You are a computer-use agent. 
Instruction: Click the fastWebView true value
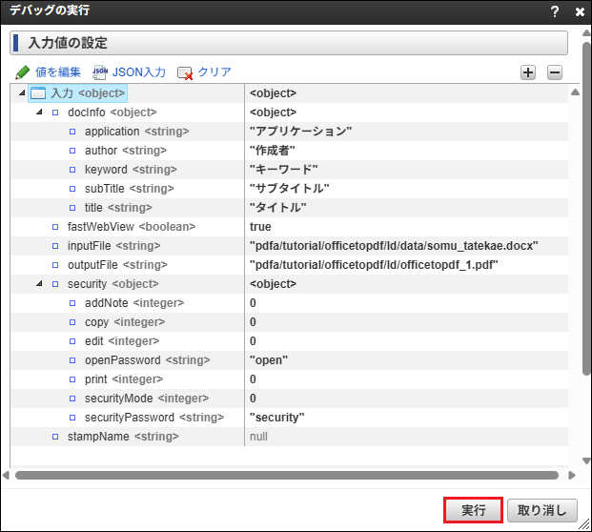[260, 227]
